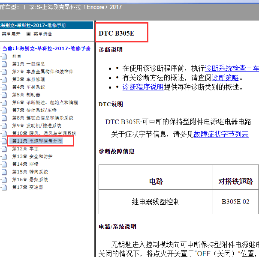Open chapter 第12章 车顶

[x=25, y=149]
